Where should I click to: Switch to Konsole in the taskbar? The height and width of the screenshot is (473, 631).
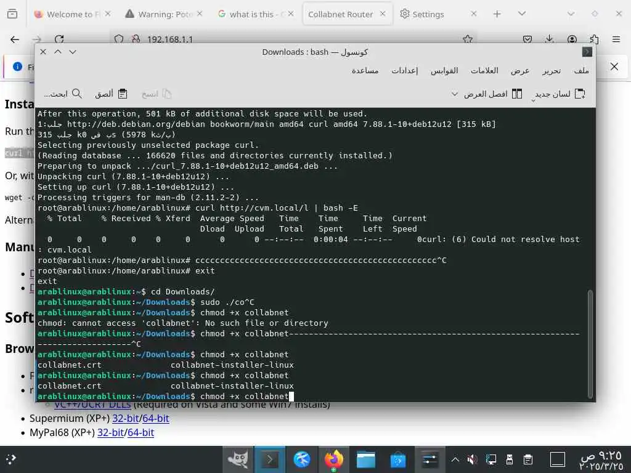click(x=270, y=459)
